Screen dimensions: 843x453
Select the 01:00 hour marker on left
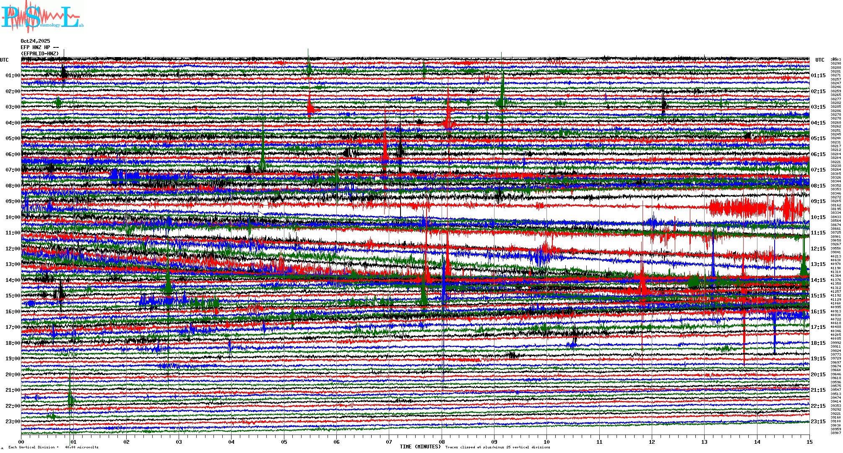coord(13,75)
